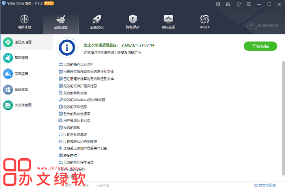Select the 过期或无效的启动程序 list entry
Viewport: 285px width, 190px height.
coord(78,141)
